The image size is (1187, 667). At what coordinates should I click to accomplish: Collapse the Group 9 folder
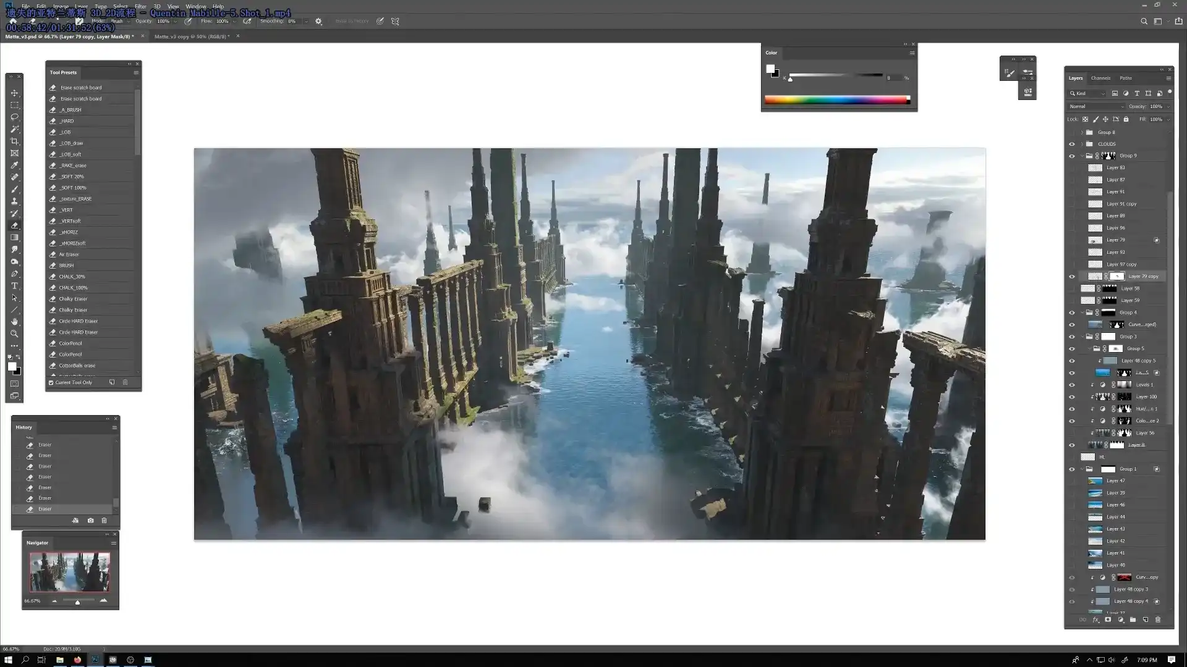click(1082, 156)
